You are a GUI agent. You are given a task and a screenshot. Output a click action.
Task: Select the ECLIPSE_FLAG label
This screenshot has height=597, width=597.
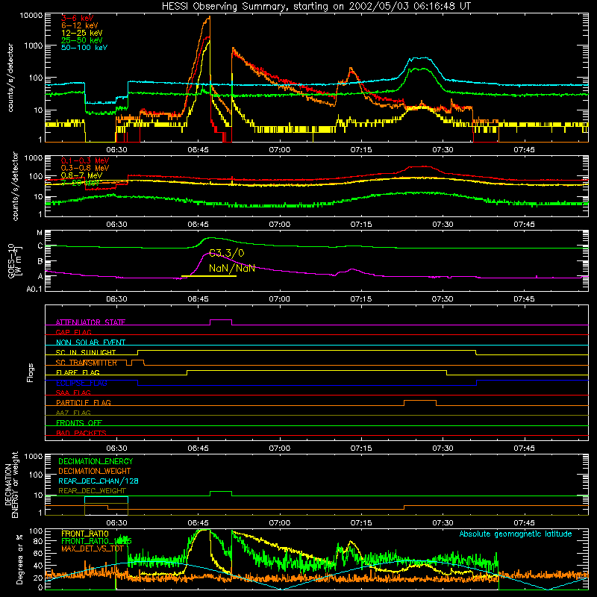81,383
